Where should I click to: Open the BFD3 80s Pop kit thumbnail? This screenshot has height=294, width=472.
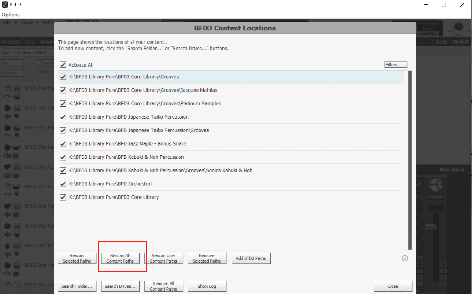[x=12, y=210]
